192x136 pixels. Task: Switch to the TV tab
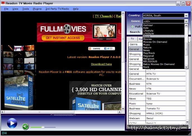[132, 39]
